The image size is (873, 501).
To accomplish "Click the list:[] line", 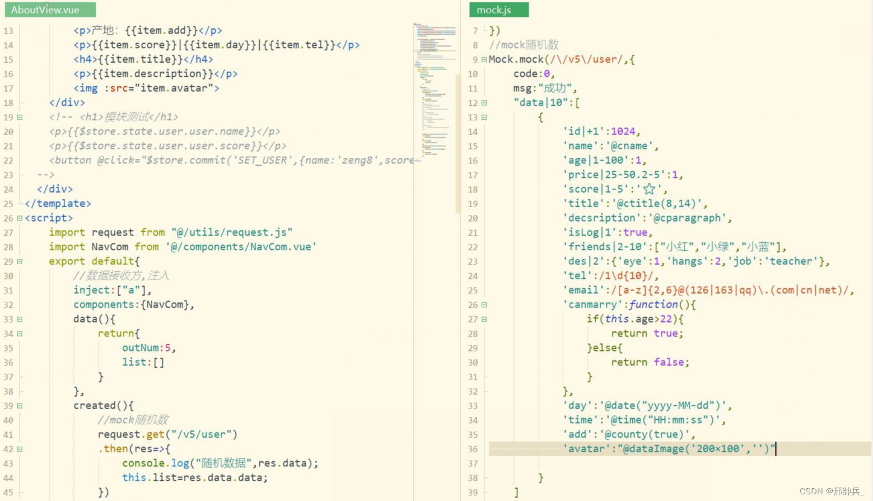I will [x=143, y=362].
